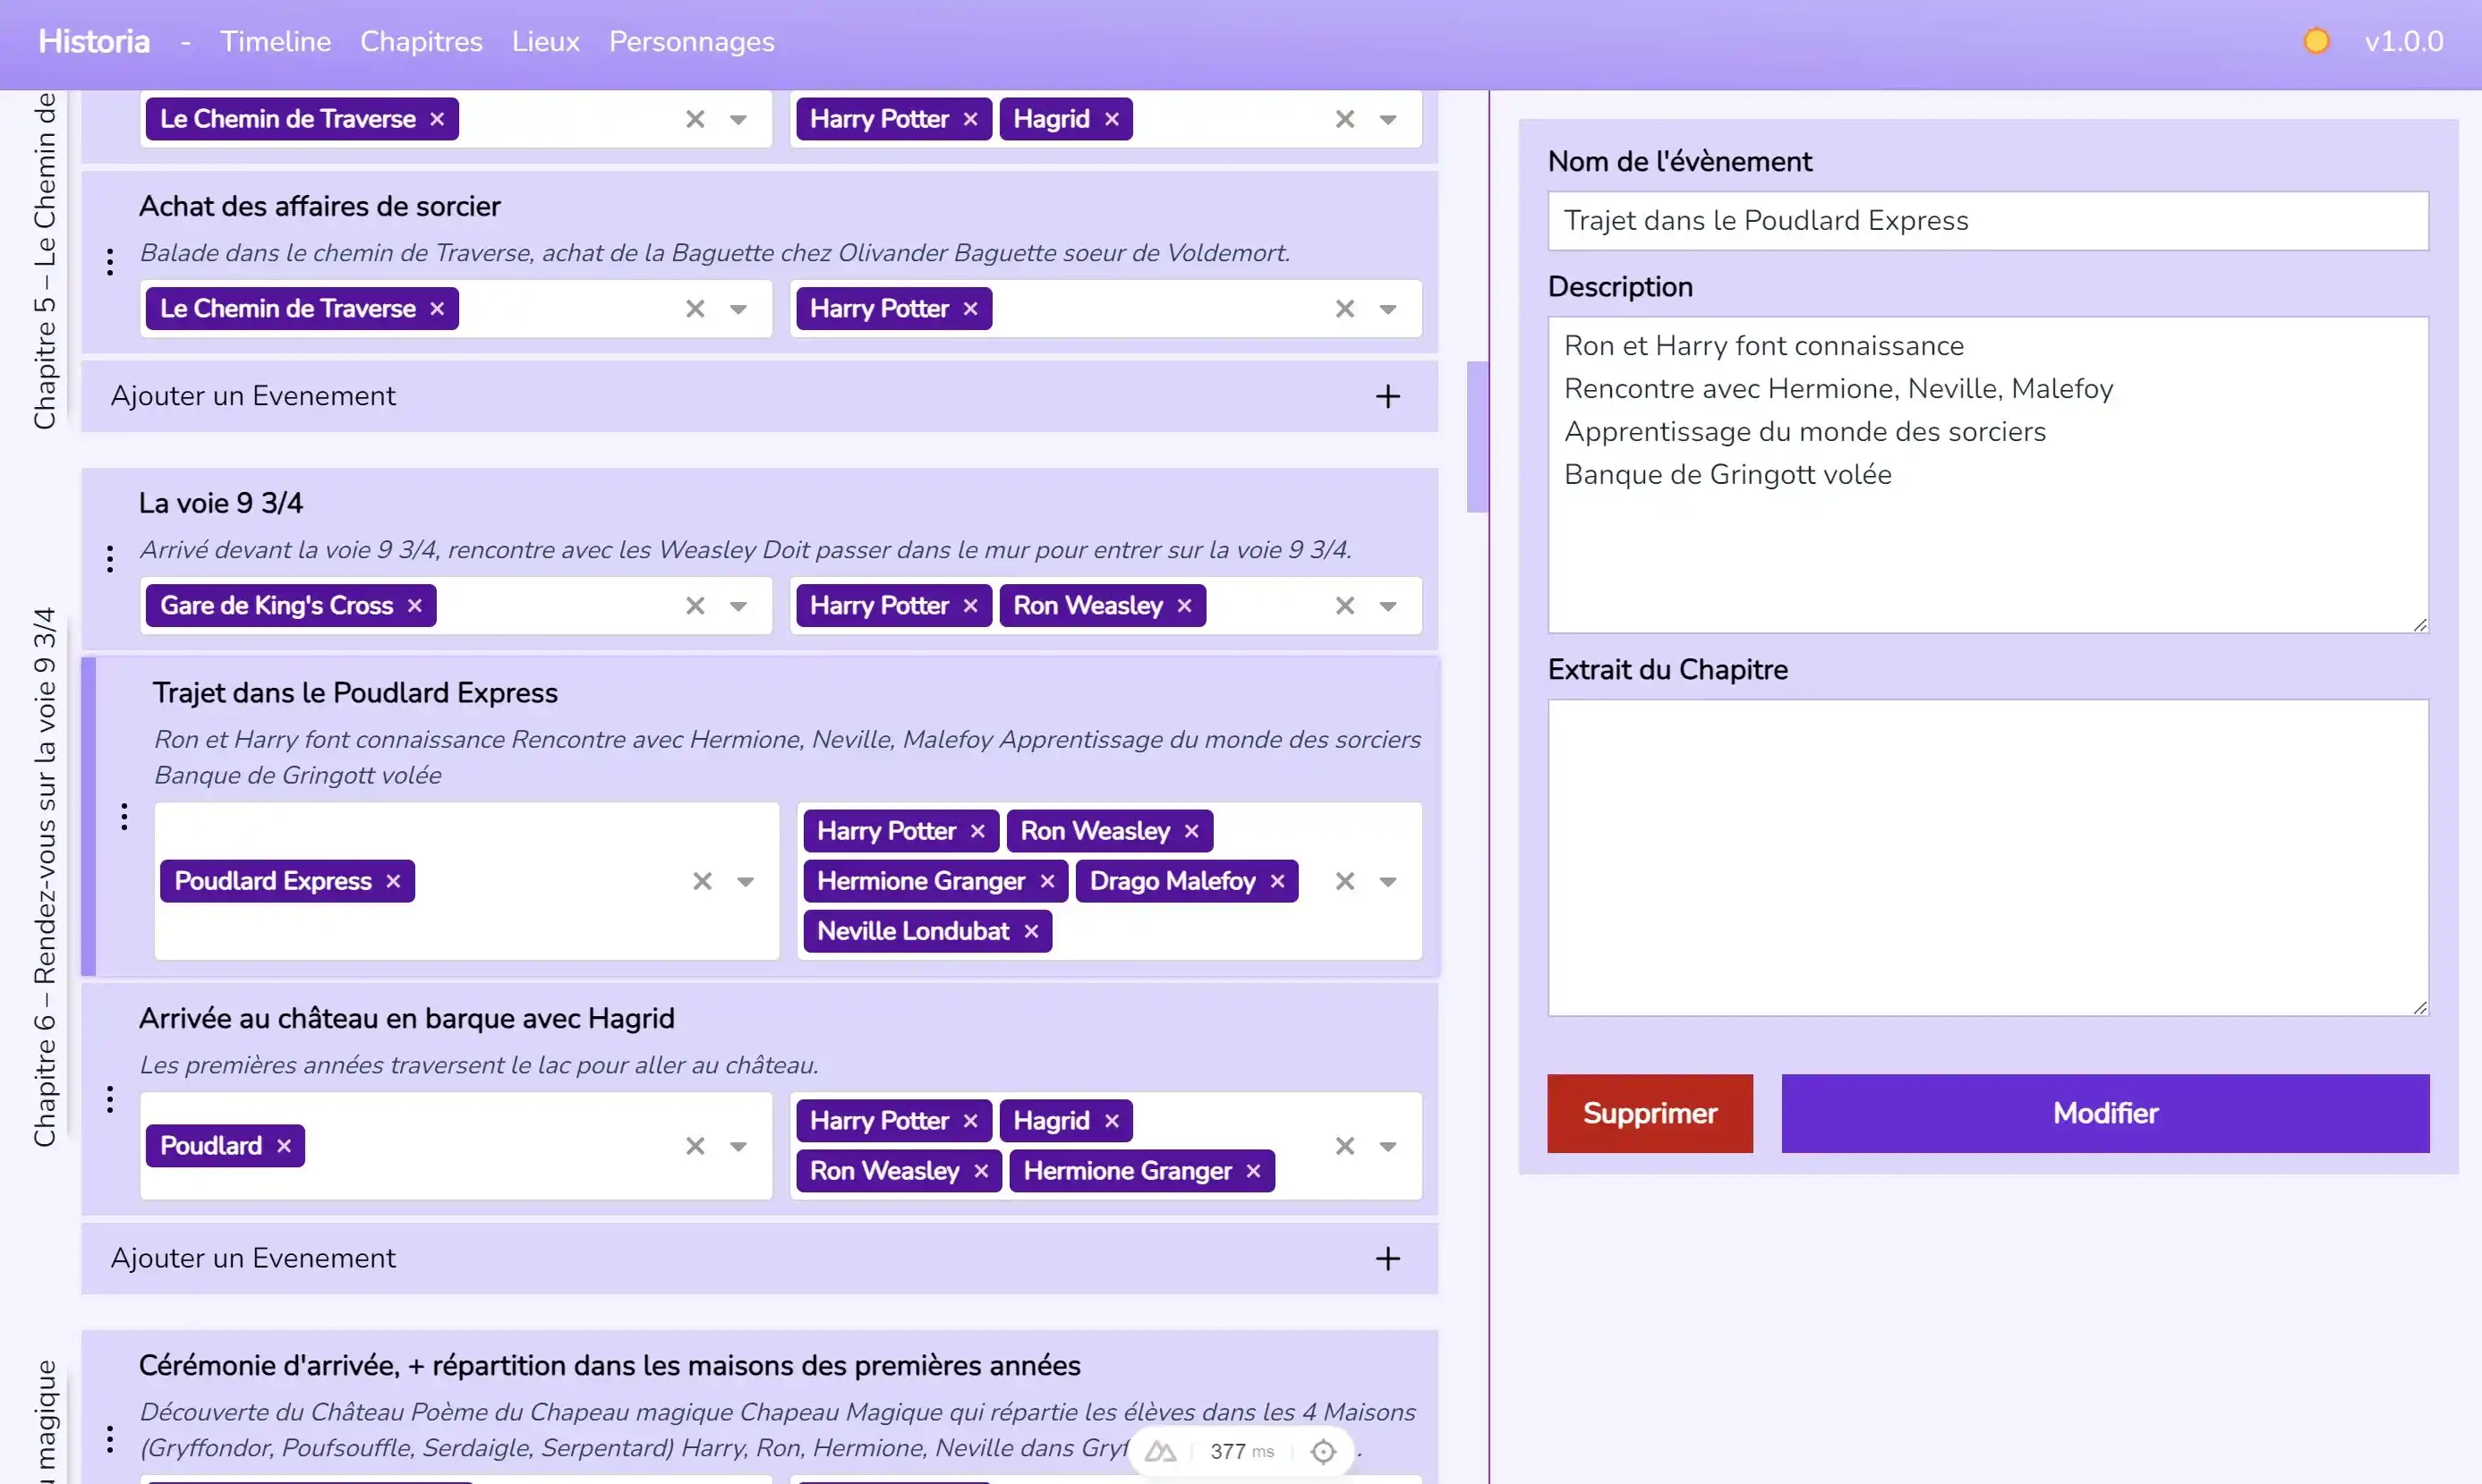Viewport: 2482px width, 1484px height.
Task: Delete event with Supprimer button
Action: click(x=1650, y=1114)
